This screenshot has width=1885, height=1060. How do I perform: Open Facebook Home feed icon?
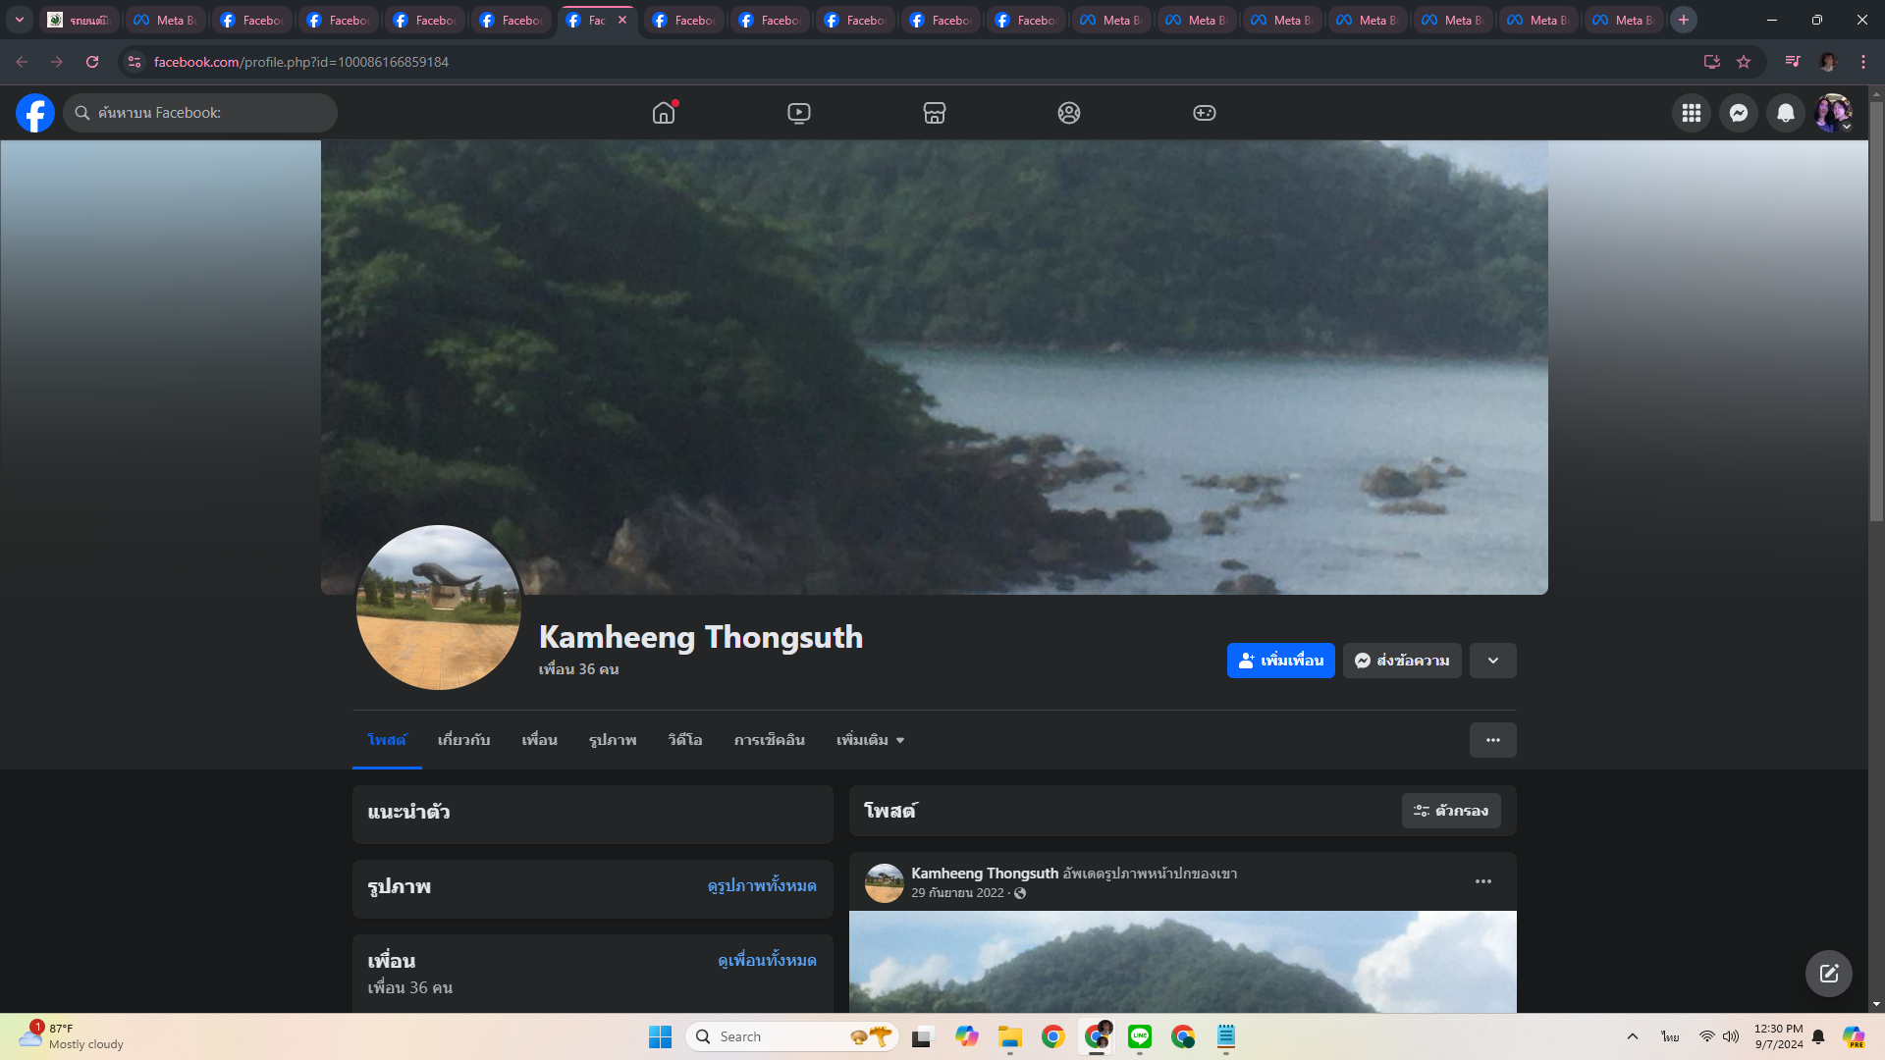pos(664,113)
